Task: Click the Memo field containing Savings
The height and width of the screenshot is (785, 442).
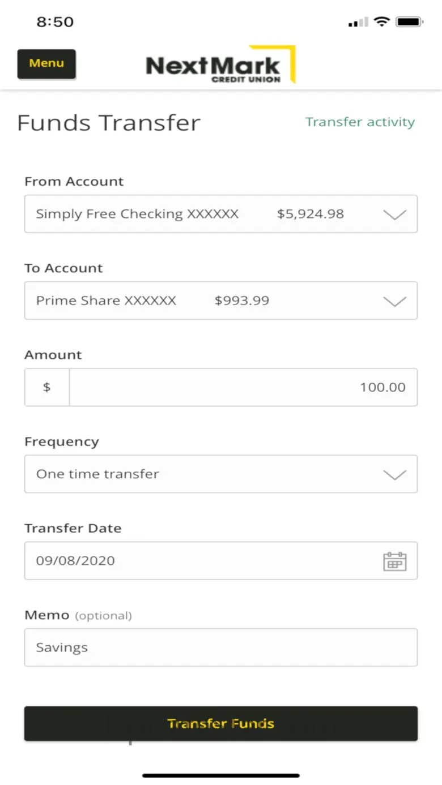Action: (x=220, y=647)
